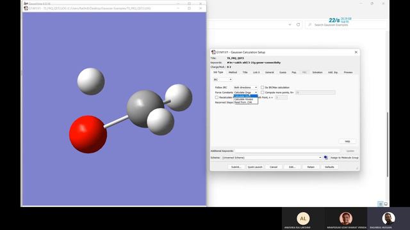Open the Follow IRC Both directions dropdown

pos(245,88)
